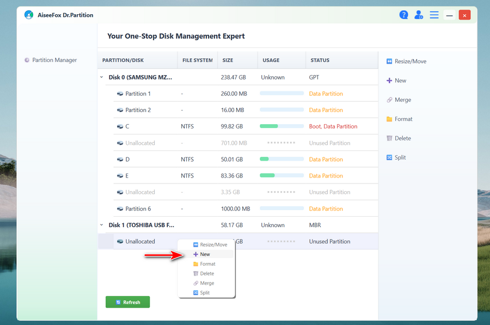Choose Split from the context menu
Viewport: 490px width, 325px height.
pos(206,293)
